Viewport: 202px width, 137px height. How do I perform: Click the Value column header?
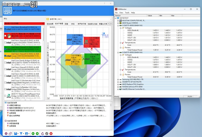(x=153, y=16)
